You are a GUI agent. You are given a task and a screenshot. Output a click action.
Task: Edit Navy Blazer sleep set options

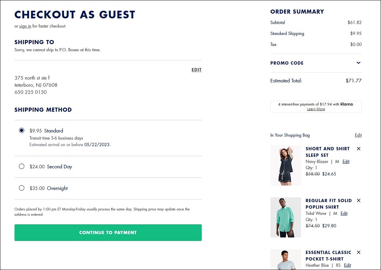click(x=346, y=161)
